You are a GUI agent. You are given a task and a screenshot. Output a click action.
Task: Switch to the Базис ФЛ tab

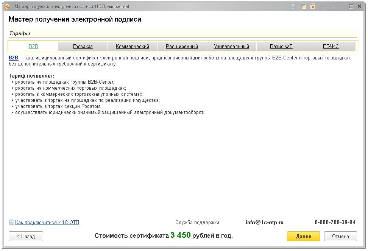(281, 46)
